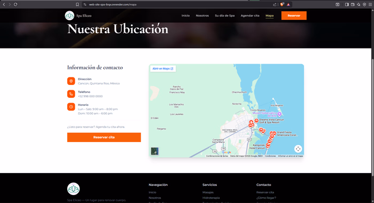Open the Brave Wallet icon

(353, 4)
